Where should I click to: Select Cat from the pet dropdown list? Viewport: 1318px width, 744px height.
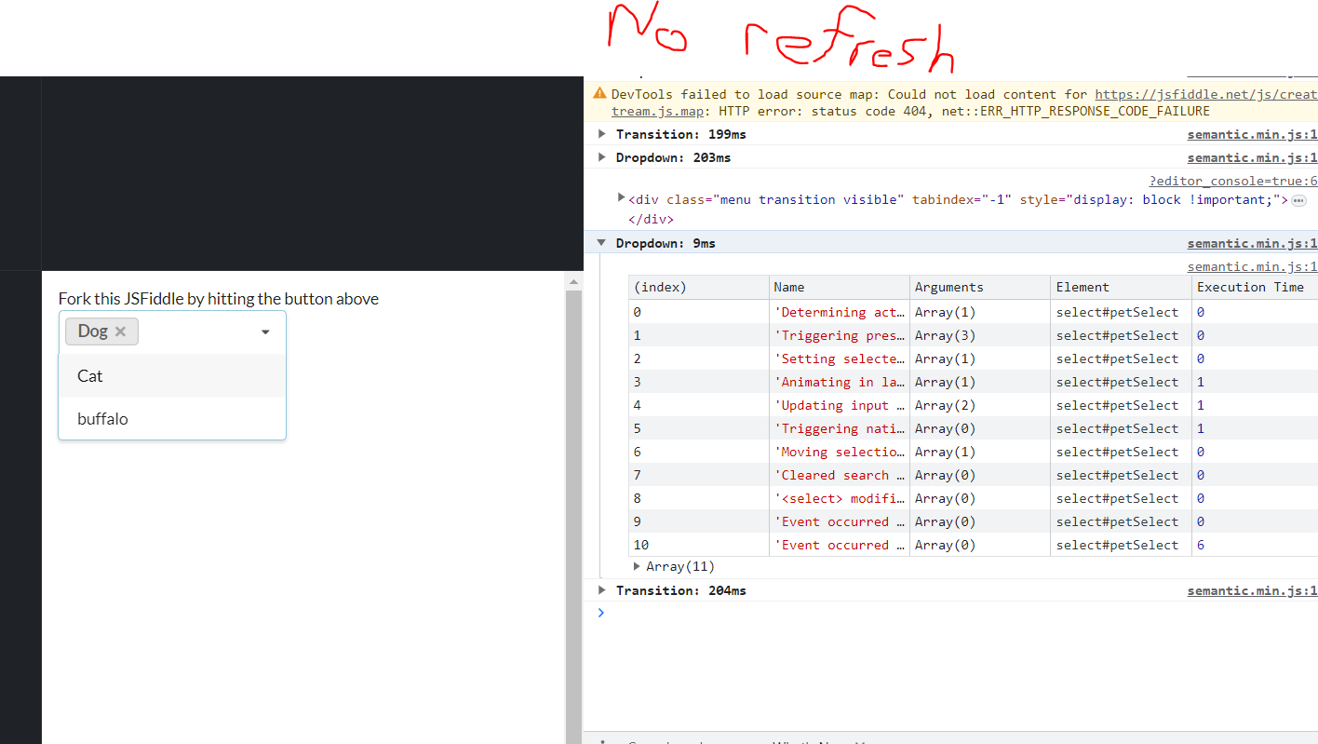[89, 375]
